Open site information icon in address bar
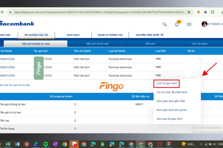This screenshot has height=148, width=223. tap(10, 12)
